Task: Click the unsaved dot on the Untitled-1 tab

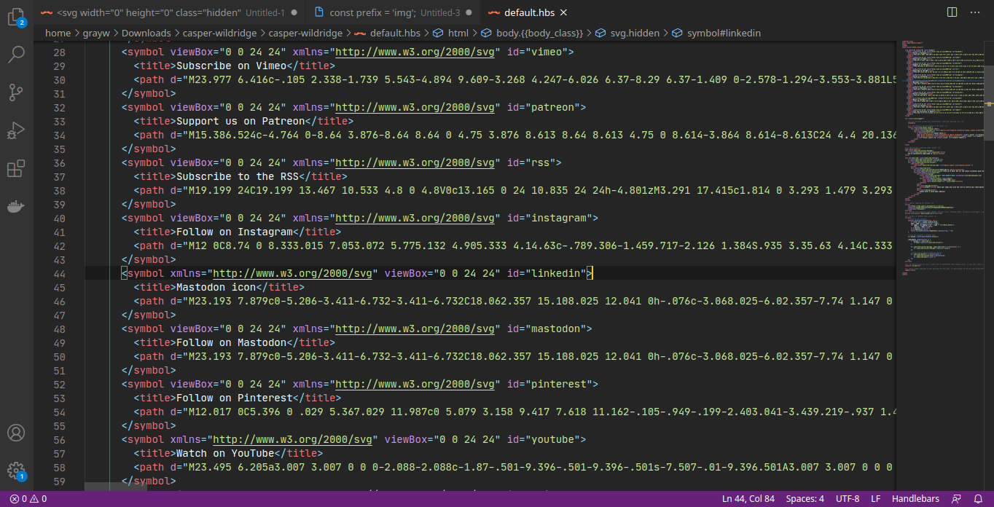Action: [x=294, y=12]
